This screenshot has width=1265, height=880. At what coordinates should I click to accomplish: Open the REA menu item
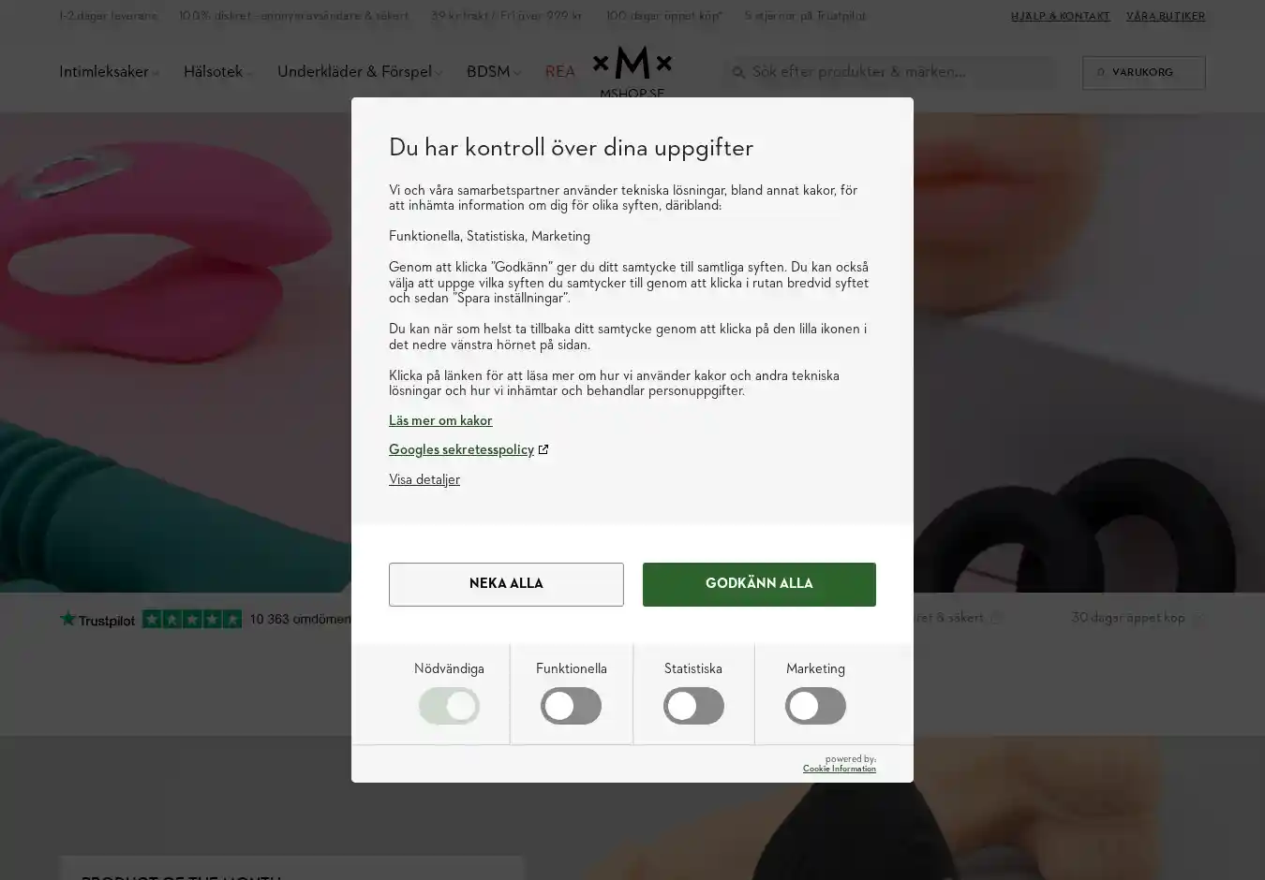click(560, 72)
